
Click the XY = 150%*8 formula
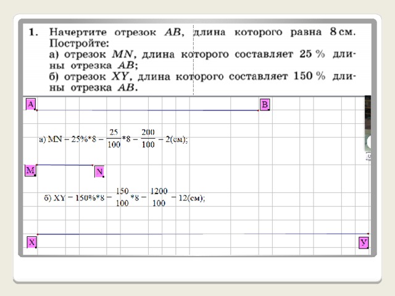[125, 197]
